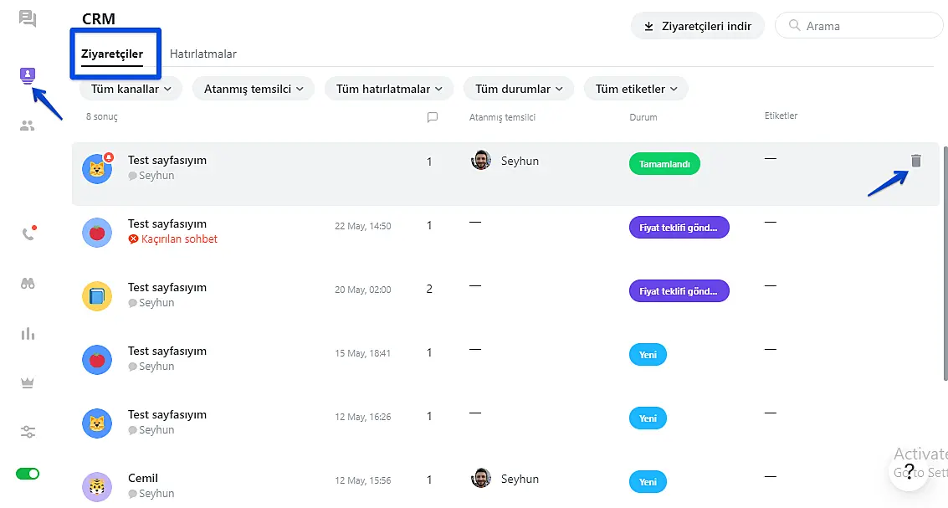This screenshot has width=948, height=508.
Task: Open the bar chart statistics icon
Action: (x=28, y=334)
